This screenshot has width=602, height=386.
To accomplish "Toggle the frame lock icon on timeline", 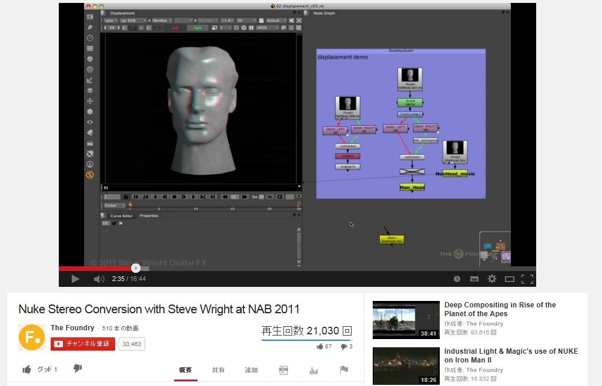I will [x=126, y=197].
